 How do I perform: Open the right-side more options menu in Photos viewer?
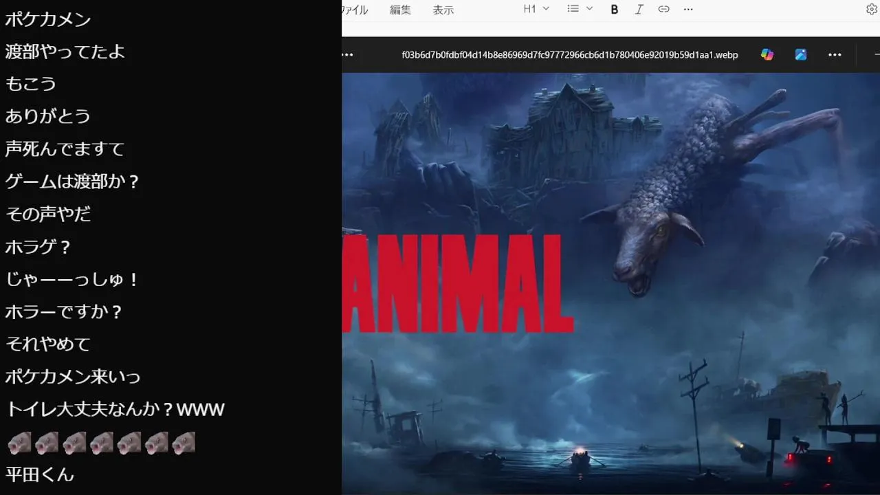pyautogui.click(x=835, y=54)
